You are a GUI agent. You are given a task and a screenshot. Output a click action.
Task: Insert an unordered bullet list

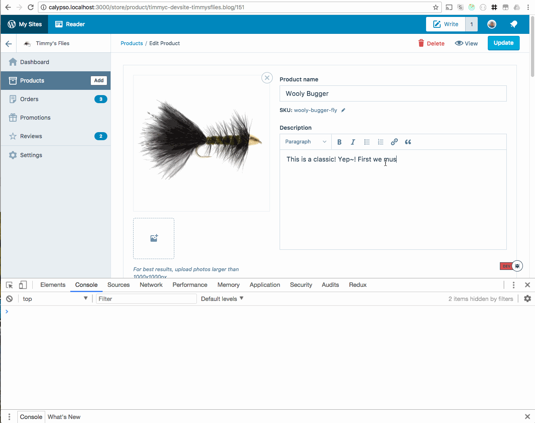(367, 142)
